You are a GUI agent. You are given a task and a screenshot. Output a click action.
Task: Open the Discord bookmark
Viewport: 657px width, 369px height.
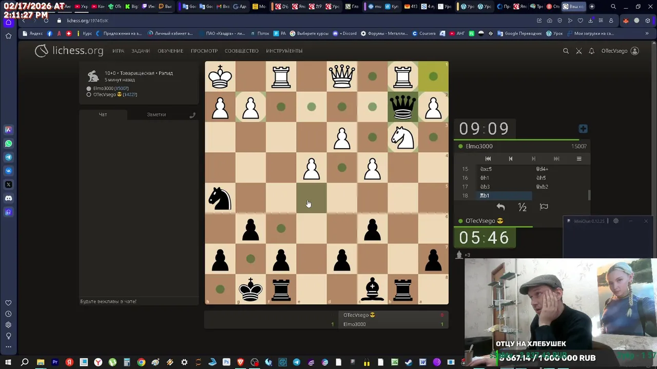345,33
